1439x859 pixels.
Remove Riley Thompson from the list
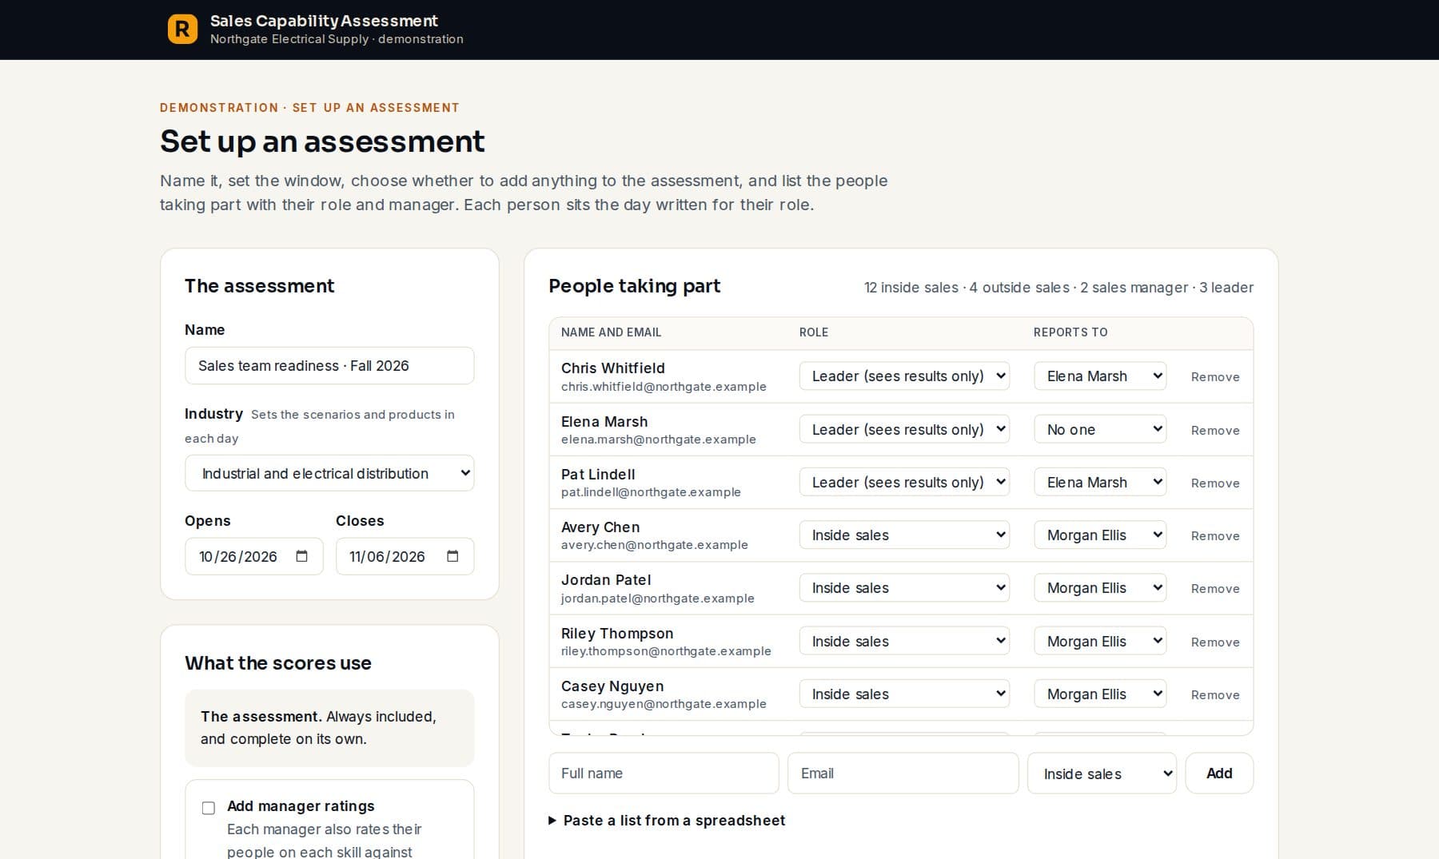pyautogui.click(x=1215, y=642)
